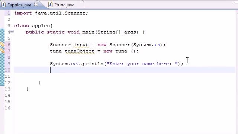This screenshot has height=134, width=238.
Task: Click 'main(String[]' on line 4
Action: (x=102, y=32)
